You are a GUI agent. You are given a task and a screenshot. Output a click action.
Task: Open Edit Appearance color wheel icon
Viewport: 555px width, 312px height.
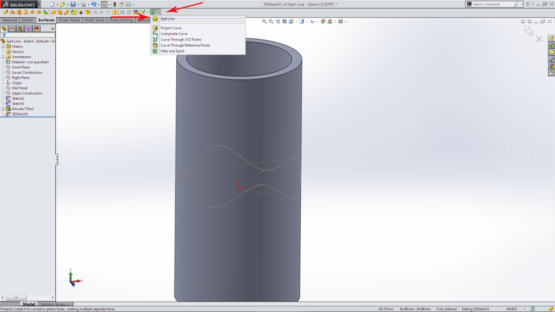323,22
